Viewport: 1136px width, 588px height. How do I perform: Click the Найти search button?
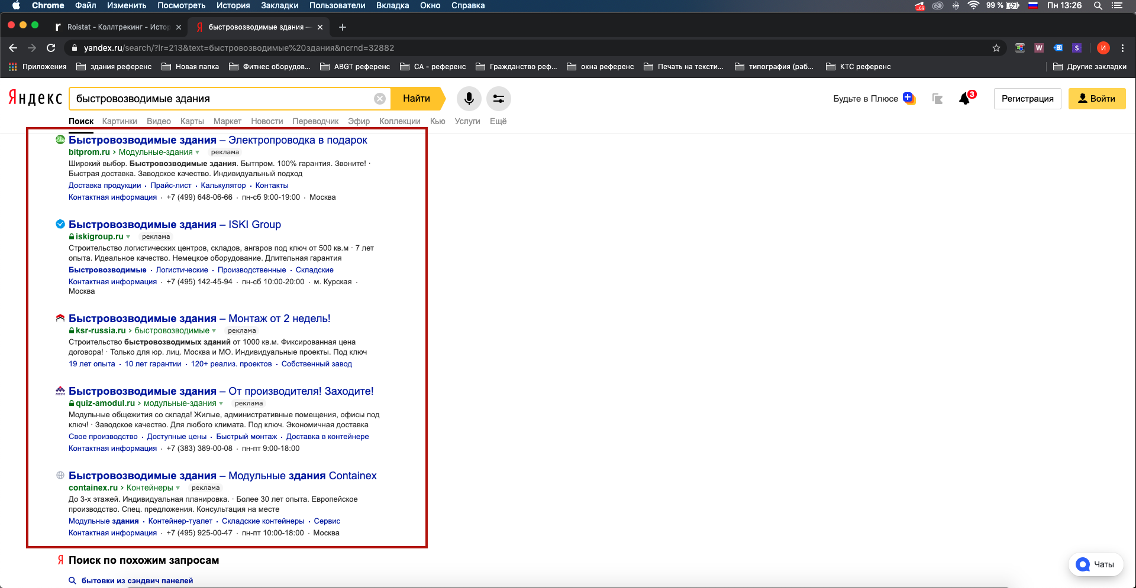418,99
